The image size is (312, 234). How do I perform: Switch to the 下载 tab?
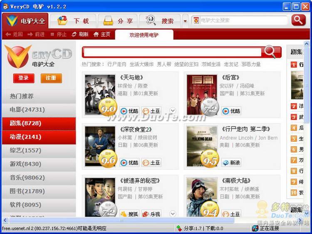[x=73, y=21]
